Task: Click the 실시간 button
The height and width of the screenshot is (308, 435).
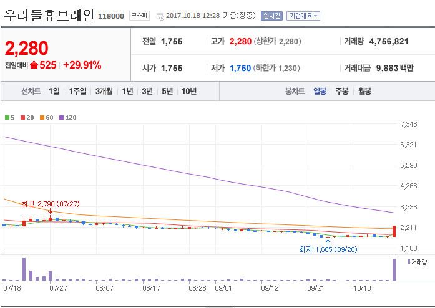Action: (x=271, y=16)
